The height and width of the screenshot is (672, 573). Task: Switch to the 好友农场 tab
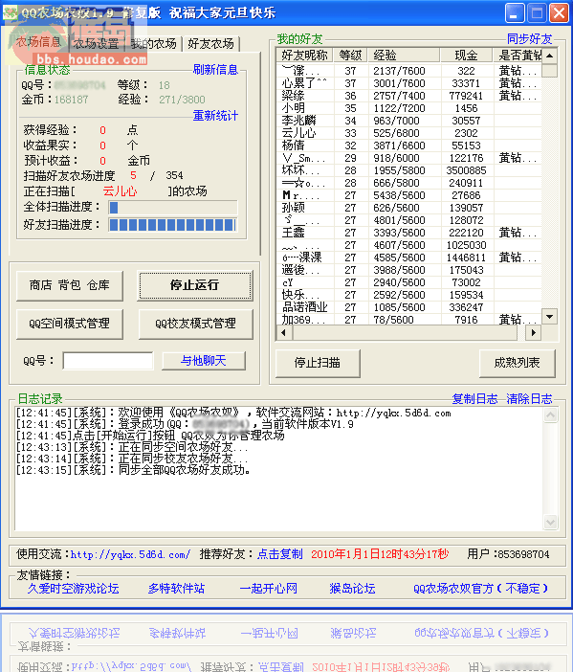click(210, 43)
